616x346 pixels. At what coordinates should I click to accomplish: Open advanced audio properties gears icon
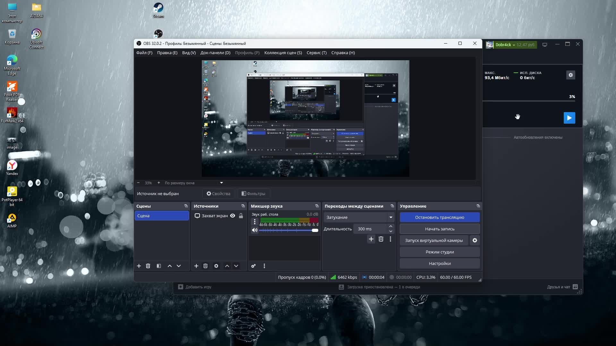pos(253,266)
